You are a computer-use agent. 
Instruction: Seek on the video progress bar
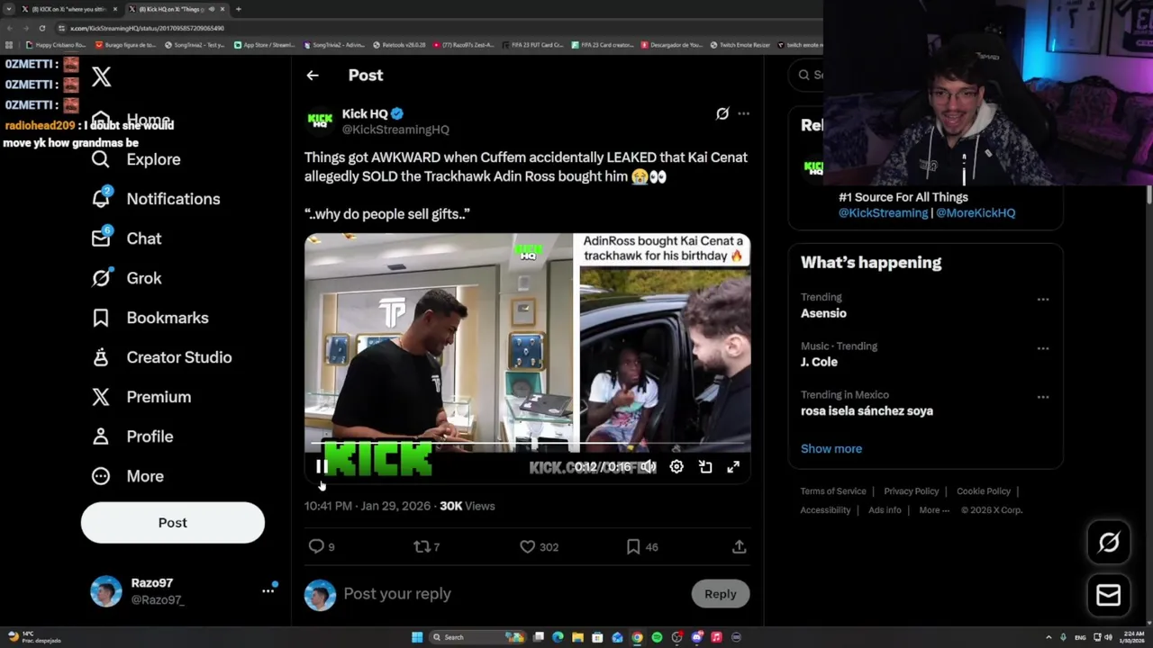coord(527,444)
